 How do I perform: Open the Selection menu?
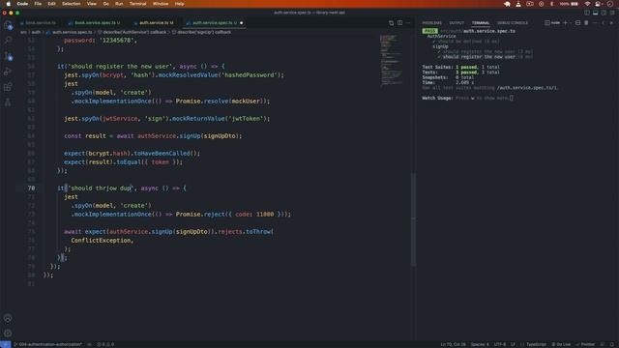(x=71, y=4)
